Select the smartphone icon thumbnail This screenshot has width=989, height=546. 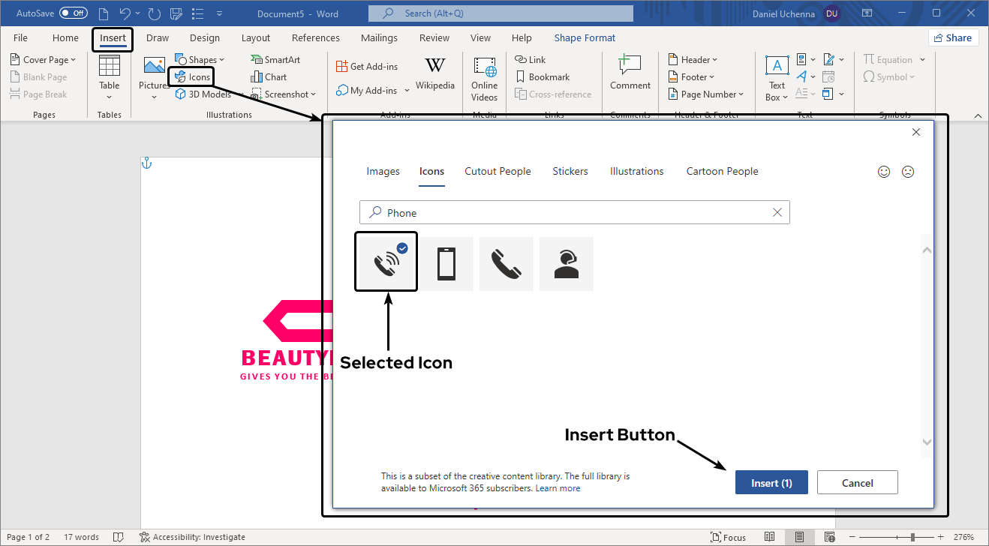(446, 264)
